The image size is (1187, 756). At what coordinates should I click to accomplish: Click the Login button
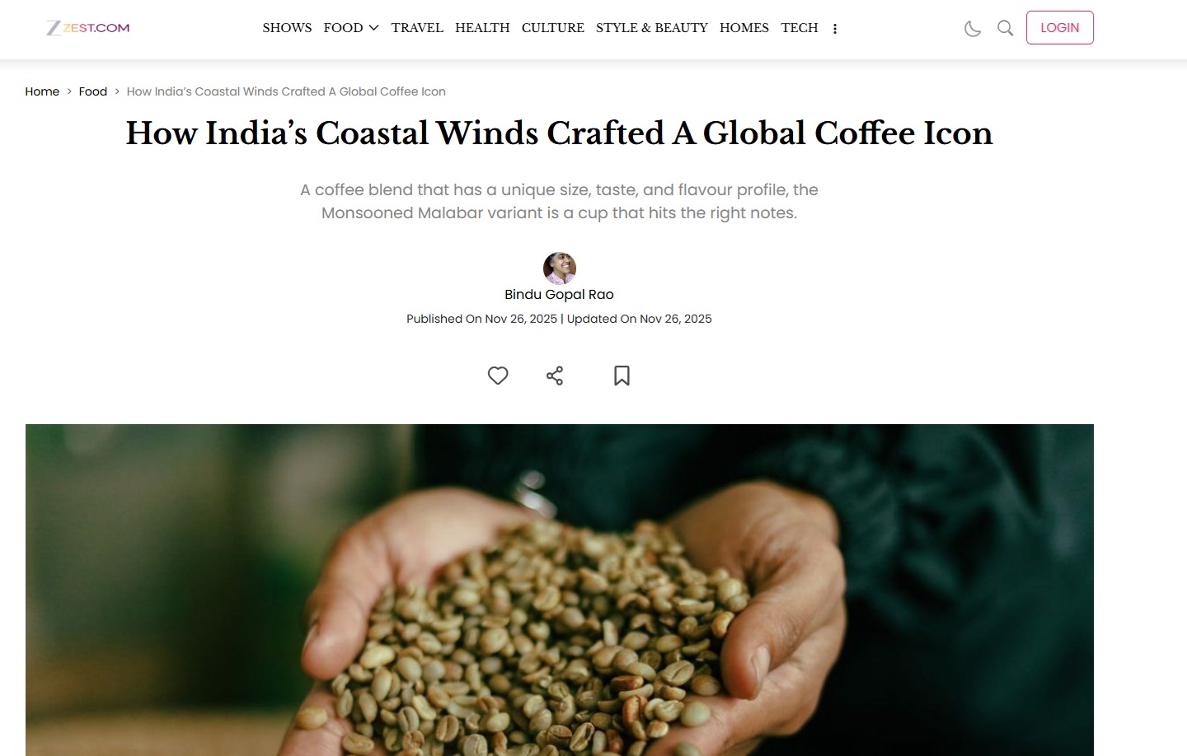(x=1060, y=28)
